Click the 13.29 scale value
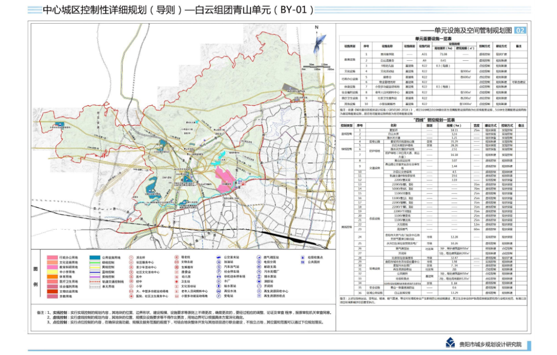The image size is (557, 355). click(454, 293)
